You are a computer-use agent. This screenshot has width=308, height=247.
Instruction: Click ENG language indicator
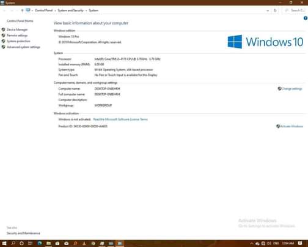276,243
